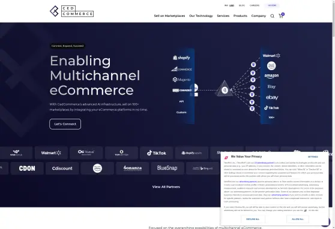
Task: Choose Allow All in privacy dialog
Action: click(x=298, y=219)
